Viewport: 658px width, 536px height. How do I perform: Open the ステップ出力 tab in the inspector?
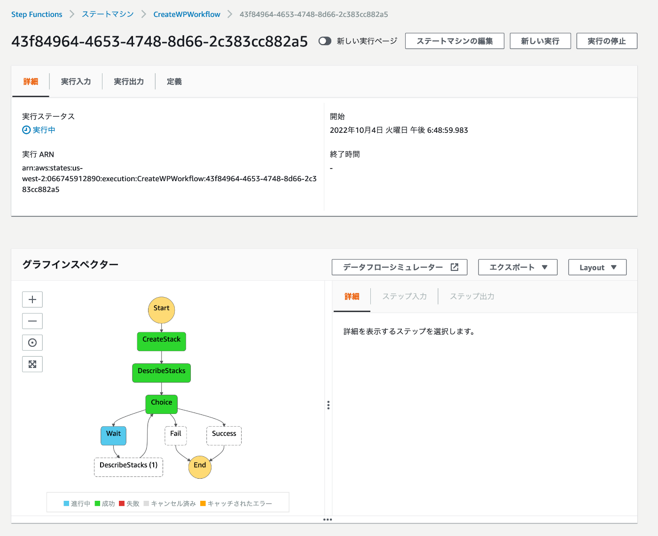click(472, 296)
